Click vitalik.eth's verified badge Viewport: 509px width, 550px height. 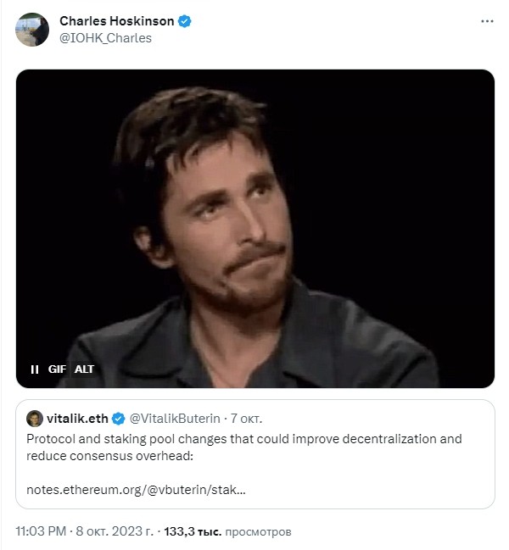118,419
